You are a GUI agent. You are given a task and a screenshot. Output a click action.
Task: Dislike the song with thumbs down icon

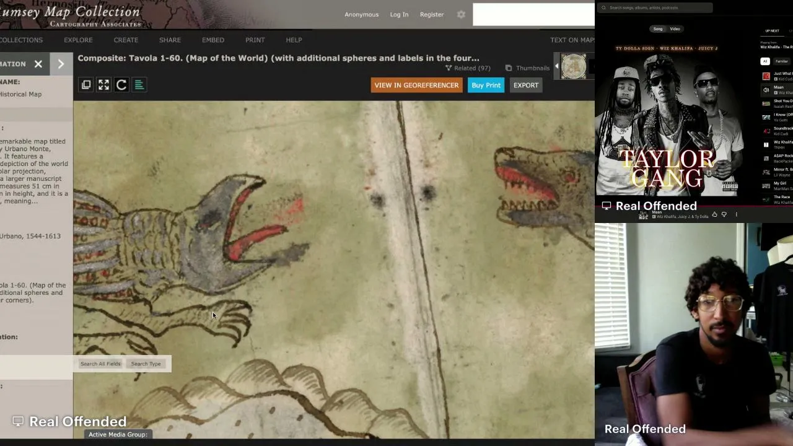724,214
